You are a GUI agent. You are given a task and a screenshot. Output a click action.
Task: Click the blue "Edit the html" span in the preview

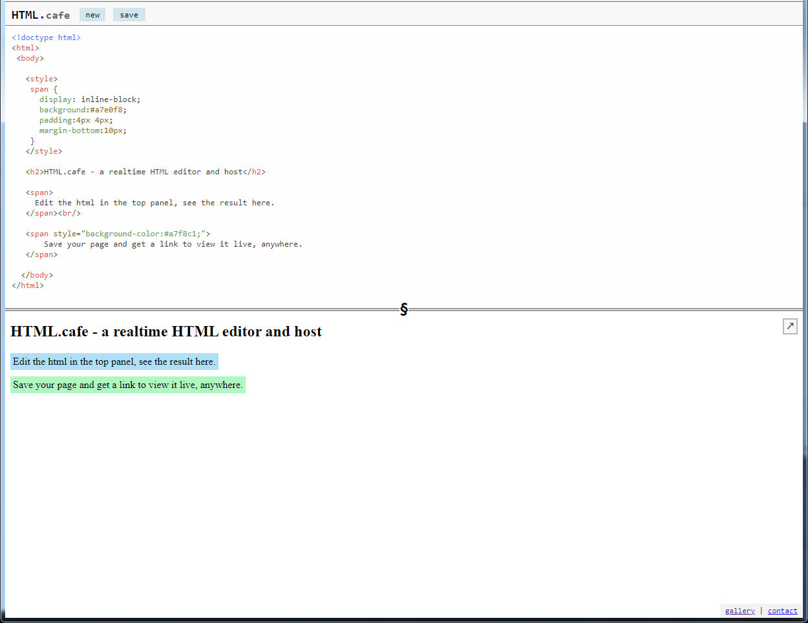[x=114, y=362]
